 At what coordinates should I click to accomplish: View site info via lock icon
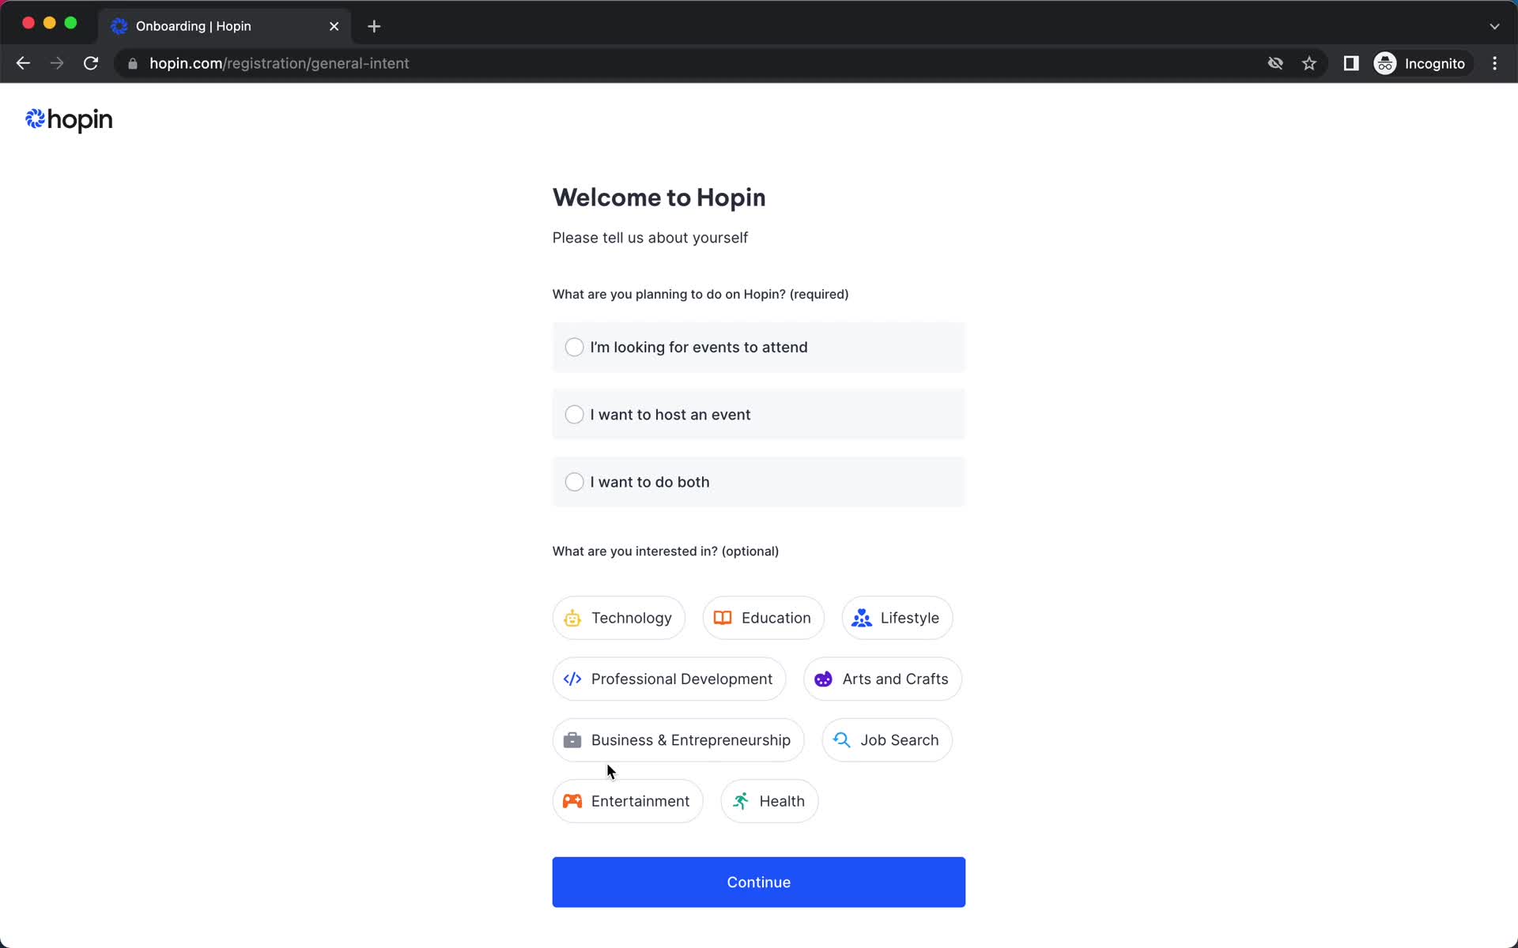click(133, 63)
